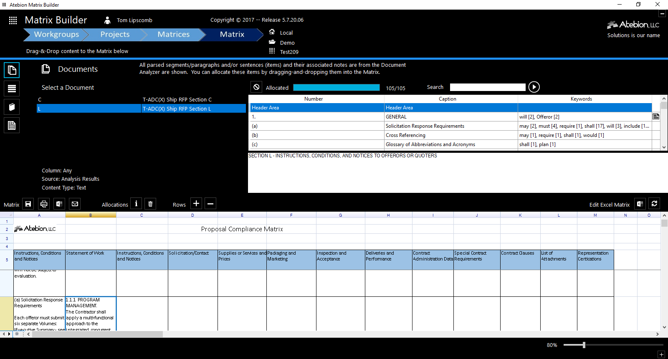
Task: Click the Demo folder icon
Action: pyautogui.click(x=272, y=42)
